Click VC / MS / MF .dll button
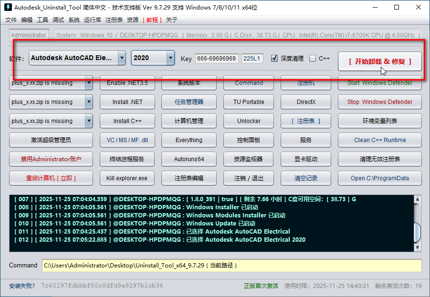 pyautogui.click(x=127, y=140)
